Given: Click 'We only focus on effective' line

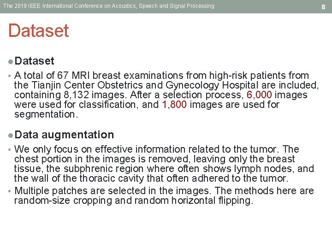Looking at the screenshot, I should point(156,149).
